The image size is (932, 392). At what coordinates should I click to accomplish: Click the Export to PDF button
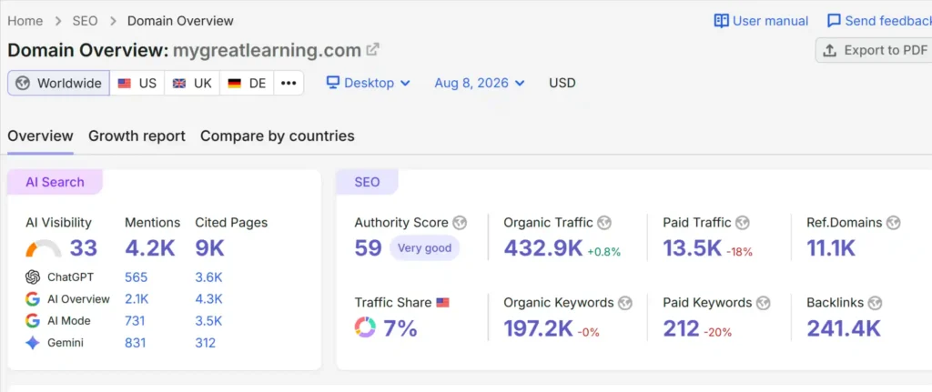pos(874,51)
